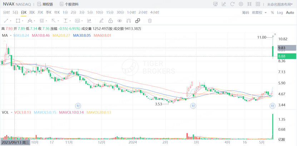The image size is (297, 146).
Task: Refresh the chart with the reload icon
Action: point(232,4)
